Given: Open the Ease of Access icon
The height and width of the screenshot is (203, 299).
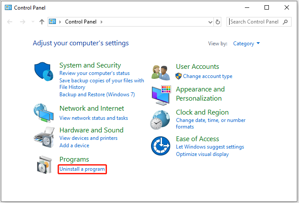Looking at the screenshot, I should pos(161,146).
